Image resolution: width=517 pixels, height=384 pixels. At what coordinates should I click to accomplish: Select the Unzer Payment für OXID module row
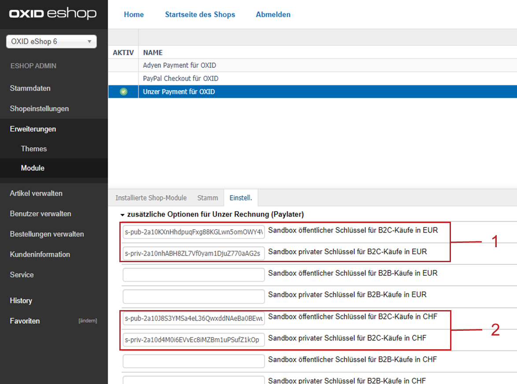[x=313, y=91]
